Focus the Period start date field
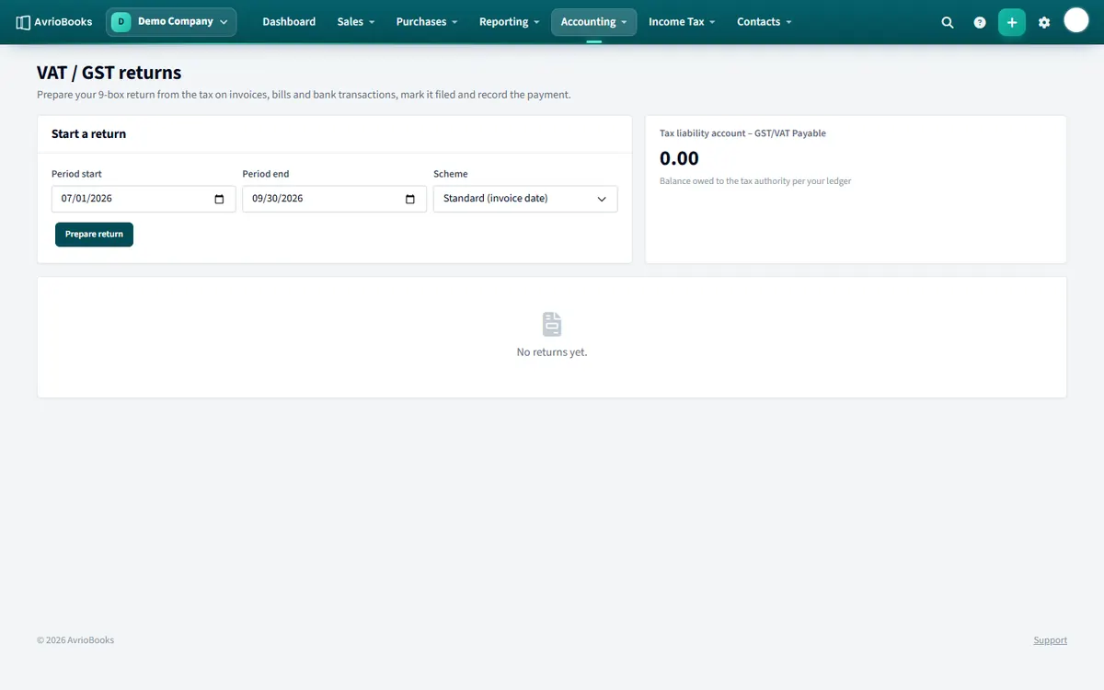Screen dimensions: 1104x690 144,199
